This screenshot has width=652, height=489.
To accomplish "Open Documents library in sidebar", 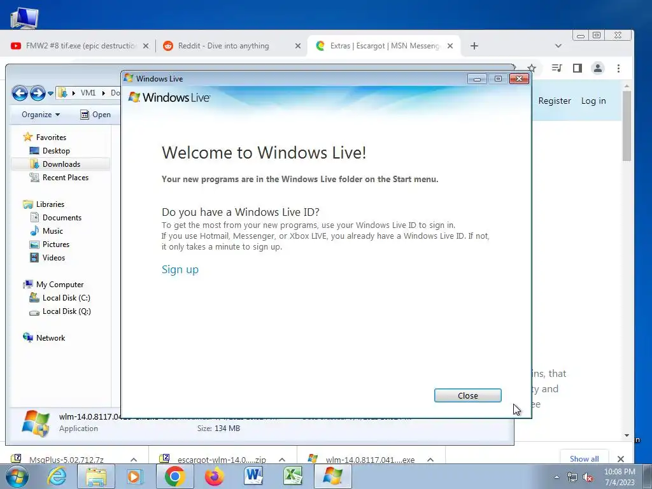I will click(x=56, y=218).
